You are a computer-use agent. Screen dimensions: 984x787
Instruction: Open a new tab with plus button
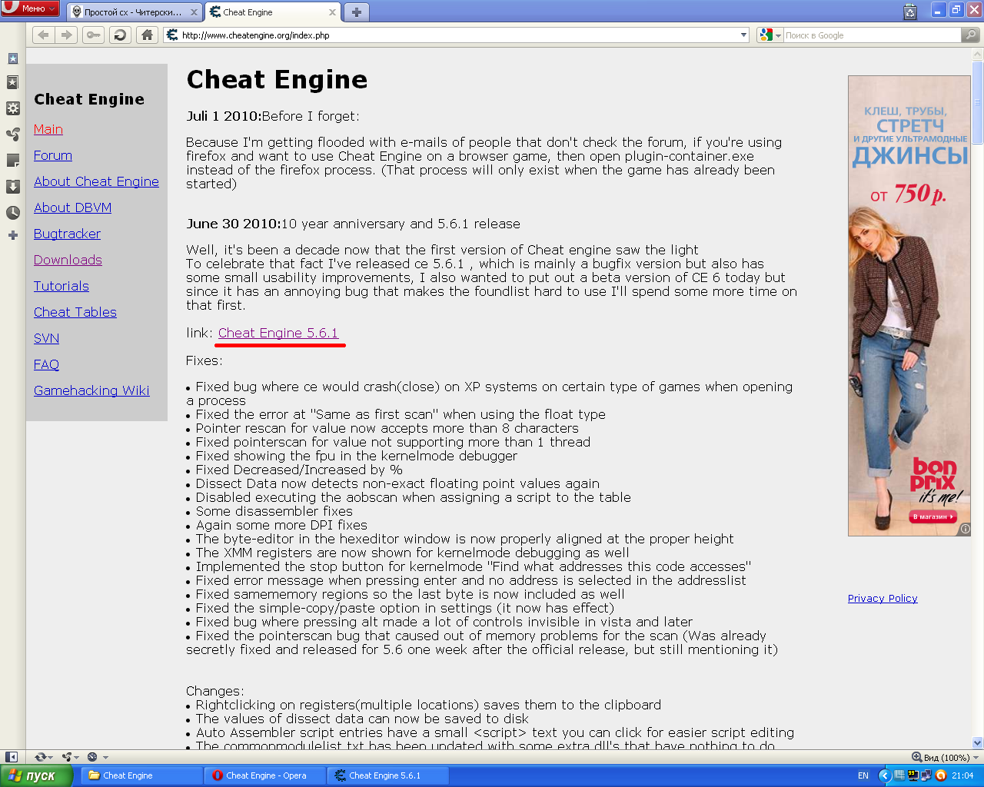click(x=356, y=12)
